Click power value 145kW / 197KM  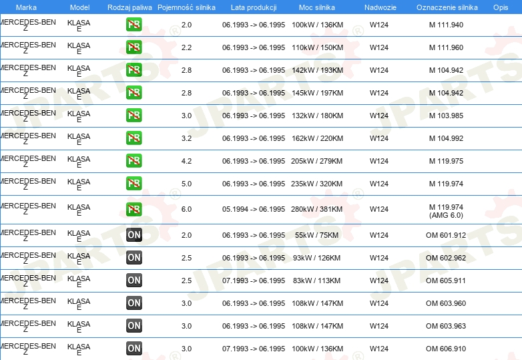[317, 93]
